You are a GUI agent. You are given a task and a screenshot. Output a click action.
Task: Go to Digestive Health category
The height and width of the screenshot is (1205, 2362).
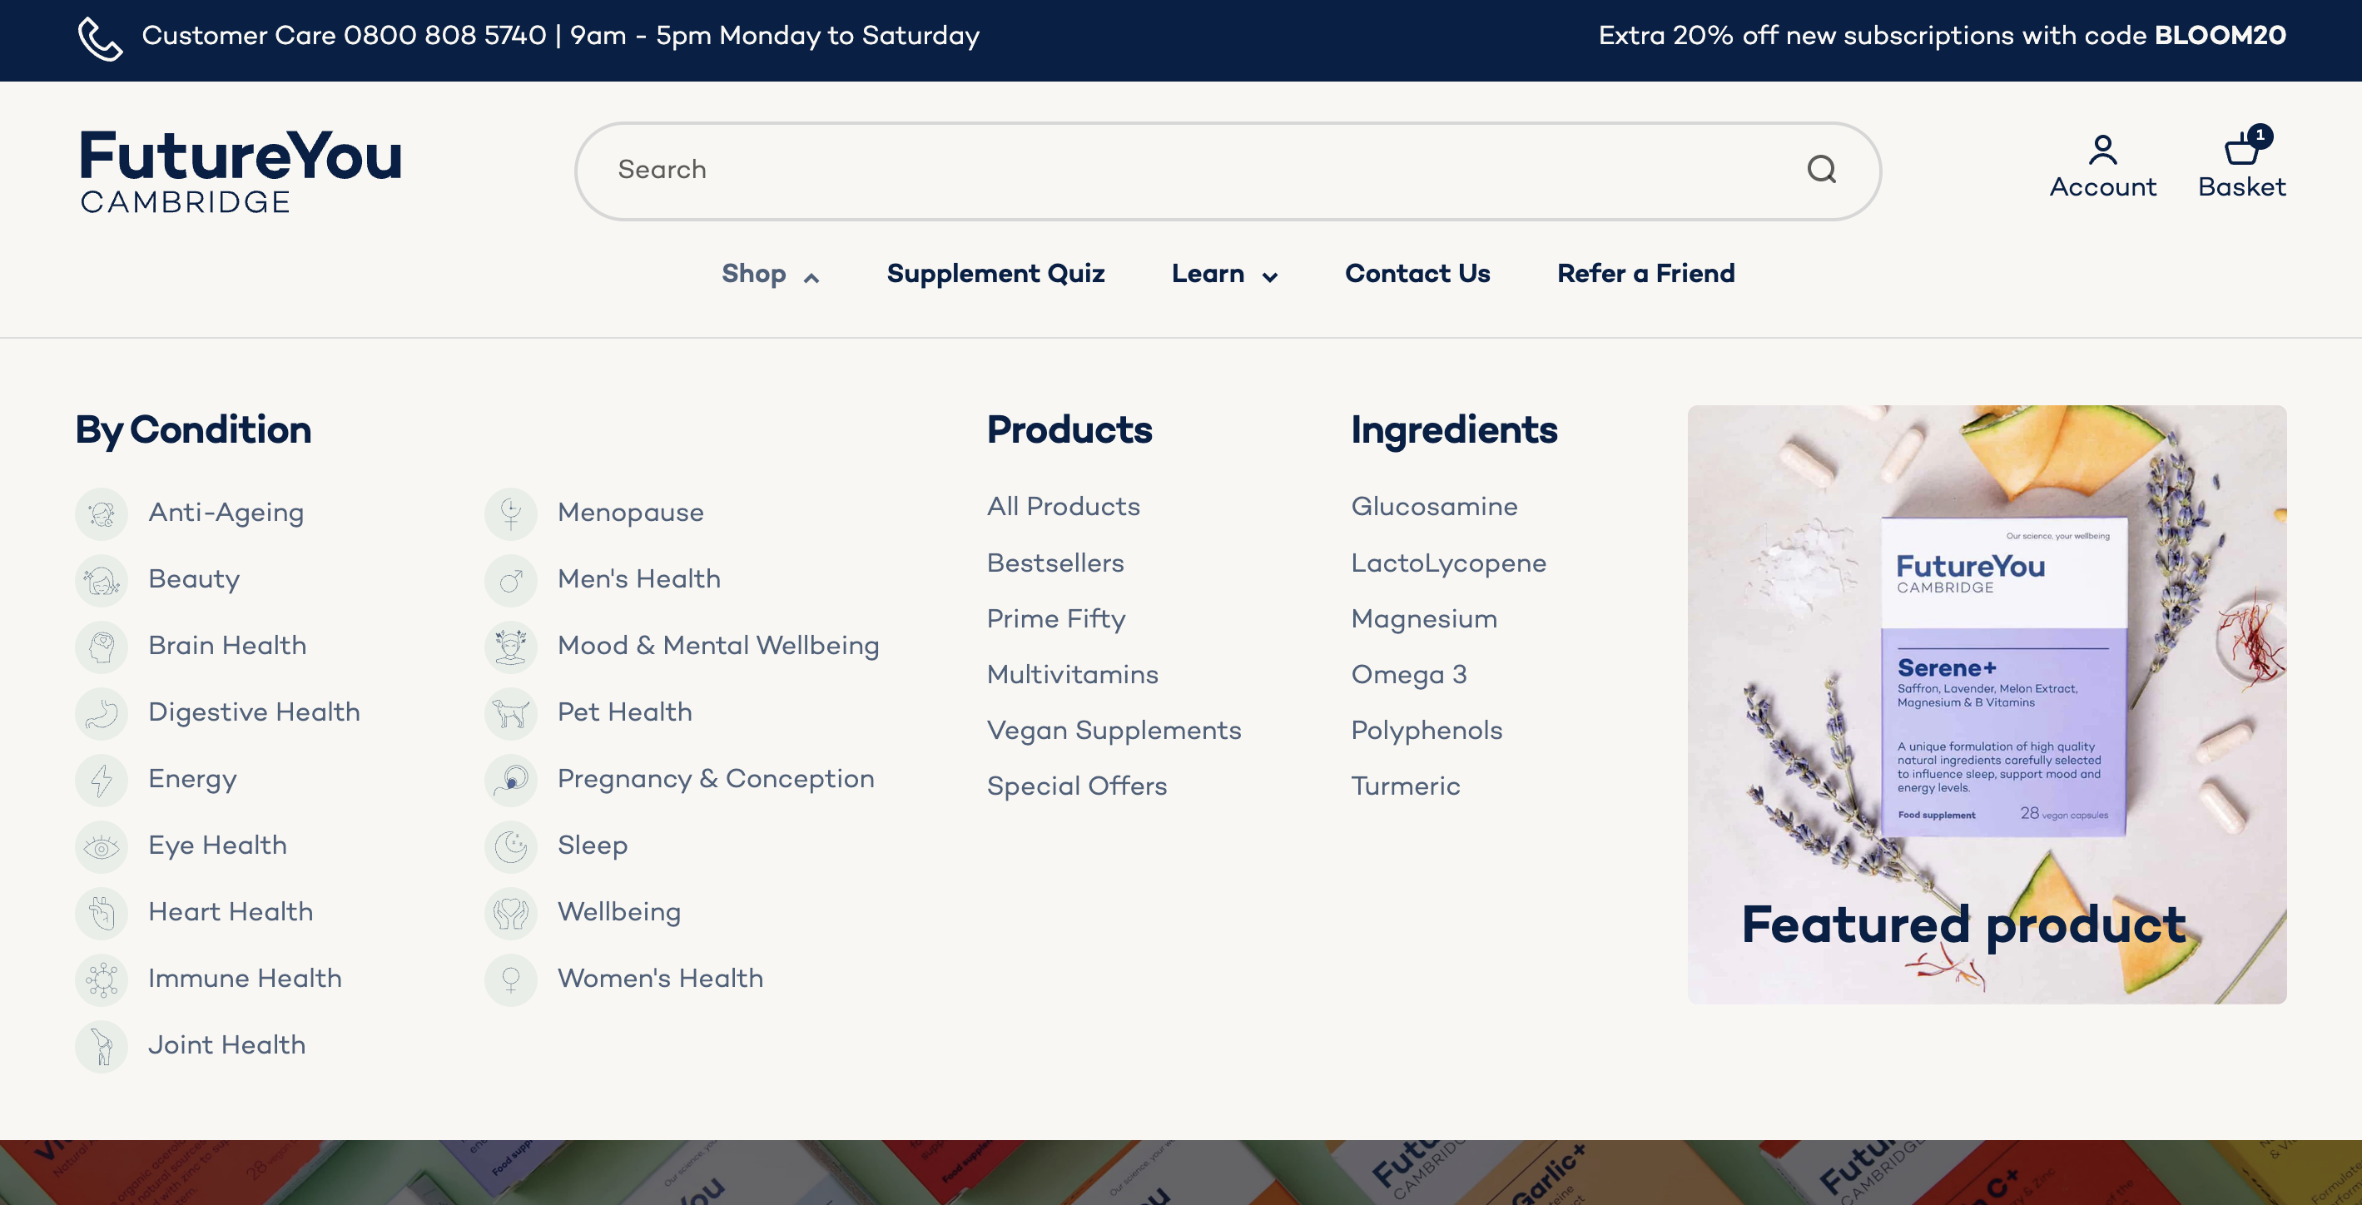tap(254, 712)
